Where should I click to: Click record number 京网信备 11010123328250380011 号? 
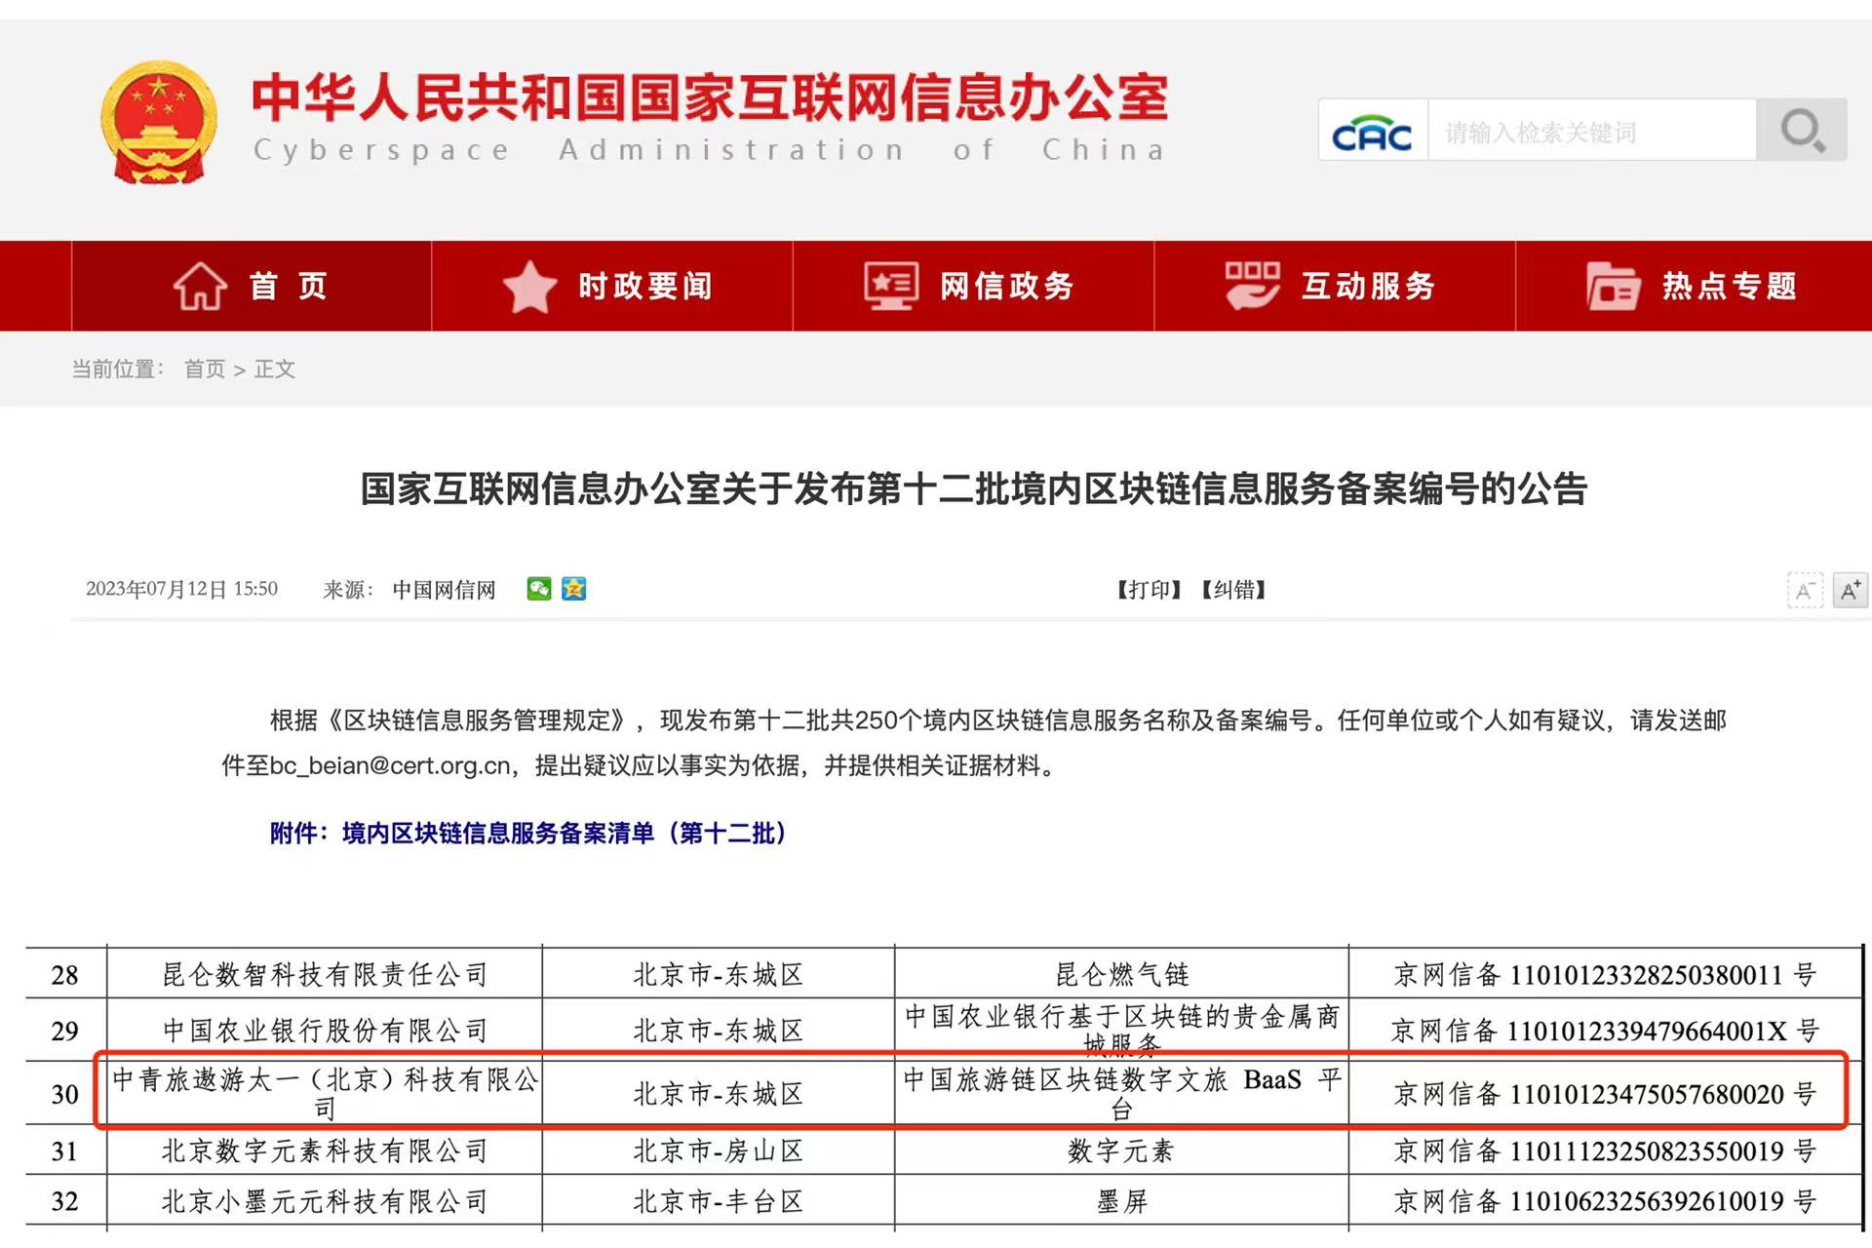point(1605,974)
